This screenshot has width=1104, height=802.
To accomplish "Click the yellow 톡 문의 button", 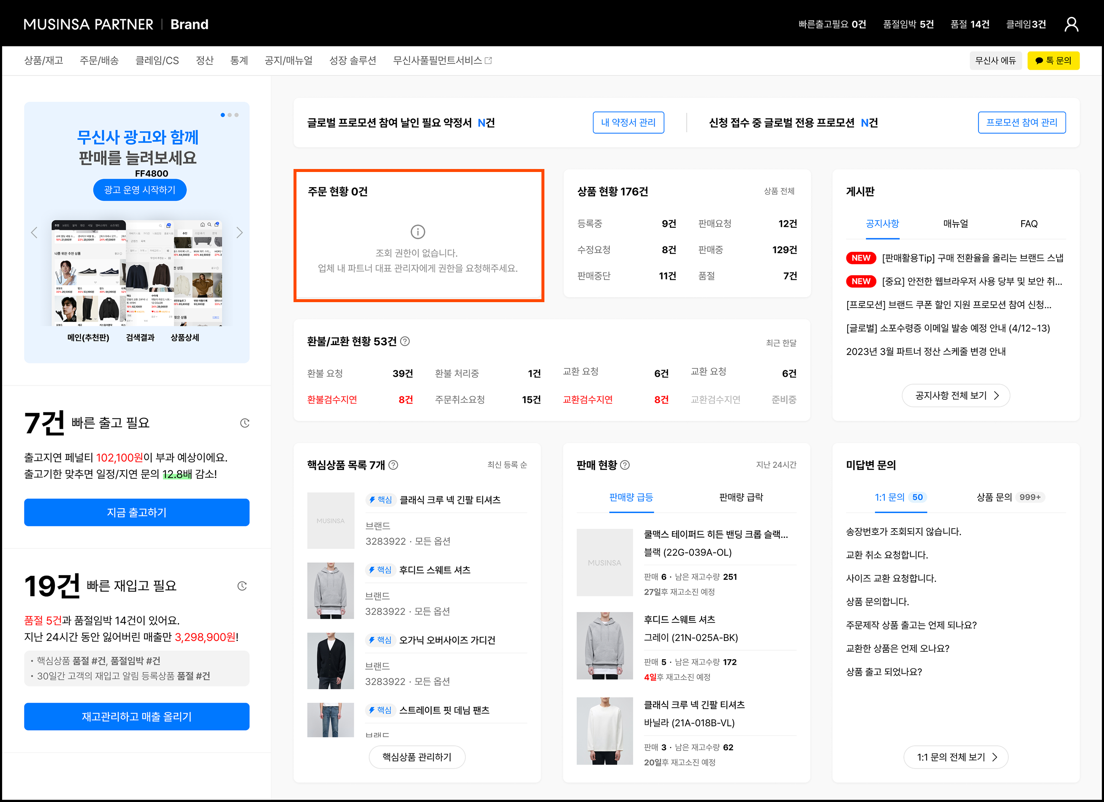I will tap(1053, 60).
